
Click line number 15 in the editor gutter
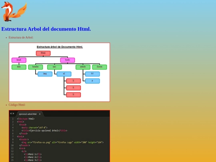[12, 160]
